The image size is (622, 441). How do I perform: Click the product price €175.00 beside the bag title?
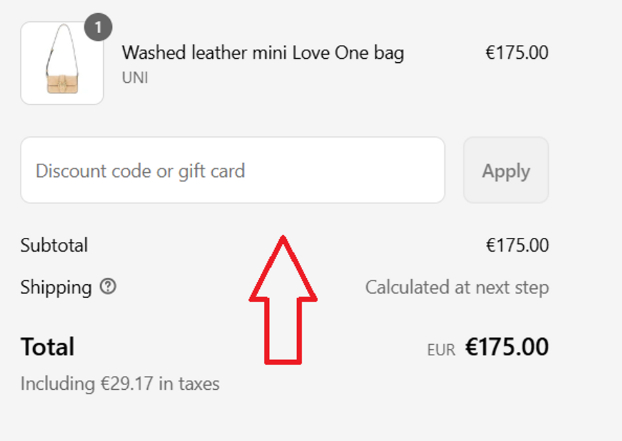(517, 53)
